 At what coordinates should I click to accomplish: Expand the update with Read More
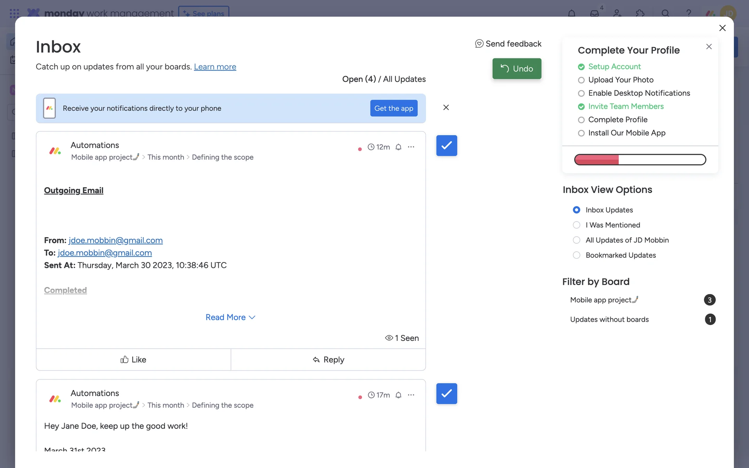(x=230, y=317)
